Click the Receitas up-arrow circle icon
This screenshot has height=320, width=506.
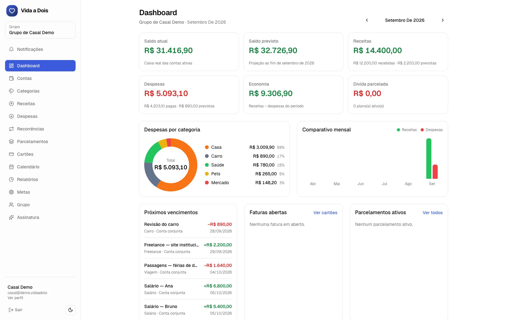click(11, 104)
